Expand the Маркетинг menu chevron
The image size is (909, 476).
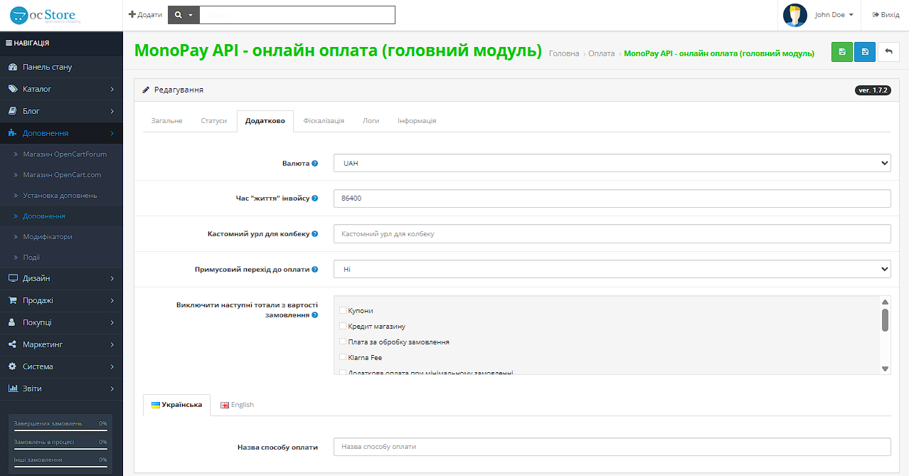pos(112,344)
